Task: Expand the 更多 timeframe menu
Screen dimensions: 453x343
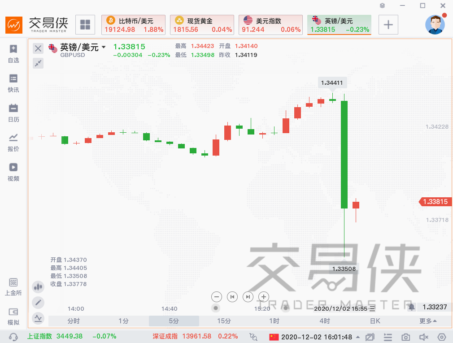Action: (x=428, y=321)
